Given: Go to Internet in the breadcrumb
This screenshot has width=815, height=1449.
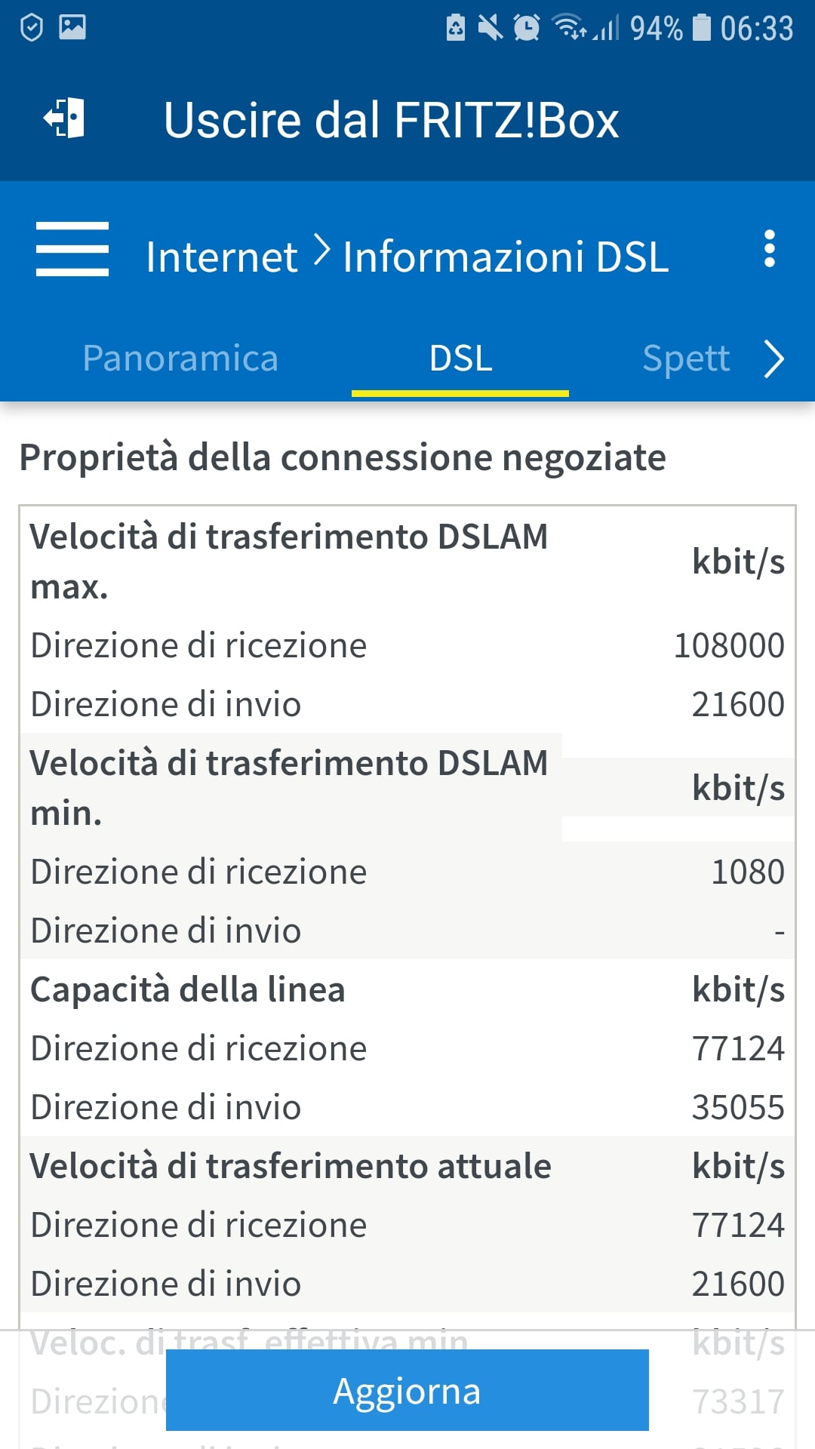Looking at the screenshot, I should pos(221,257).
